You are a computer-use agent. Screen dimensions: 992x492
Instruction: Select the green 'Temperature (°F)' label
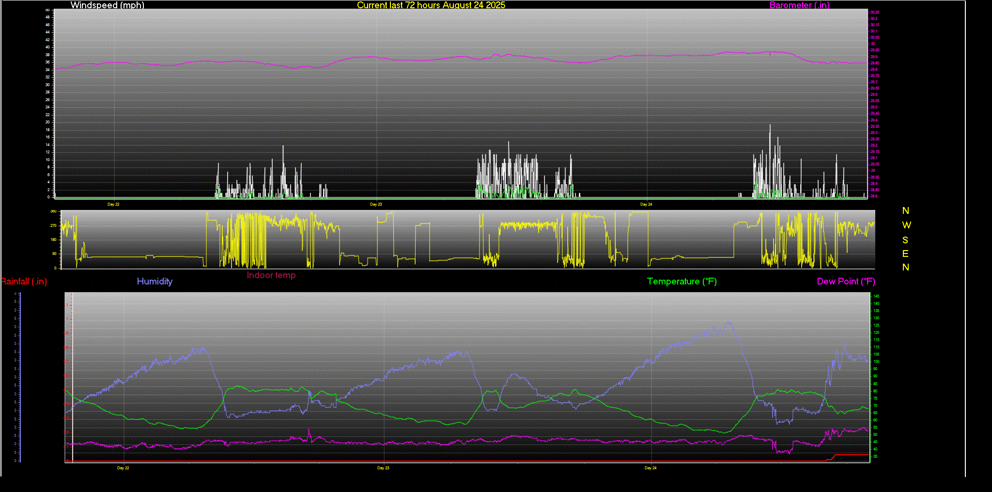pos(682,281)
